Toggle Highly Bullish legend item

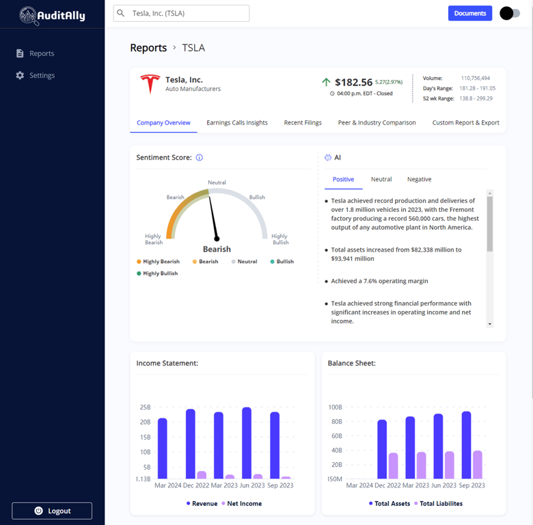pyautogui.click(x=157, y=273)
